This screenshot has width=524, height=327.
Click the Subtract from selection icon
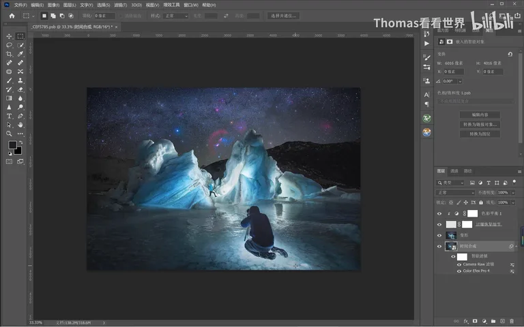point(62,16)
